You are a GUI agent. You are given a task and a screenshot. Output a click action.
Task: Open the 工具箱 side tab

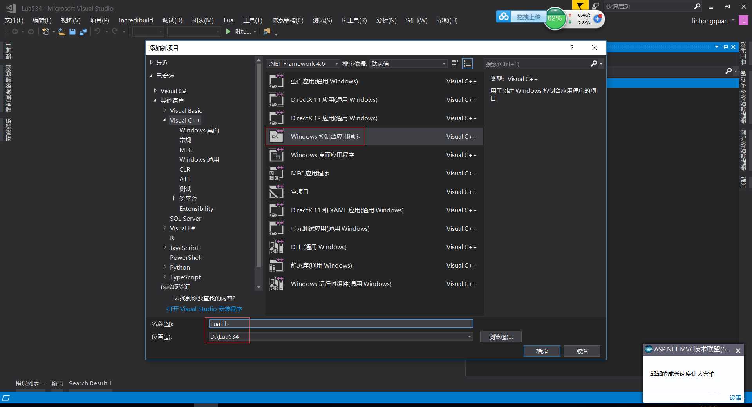point(8,50)
